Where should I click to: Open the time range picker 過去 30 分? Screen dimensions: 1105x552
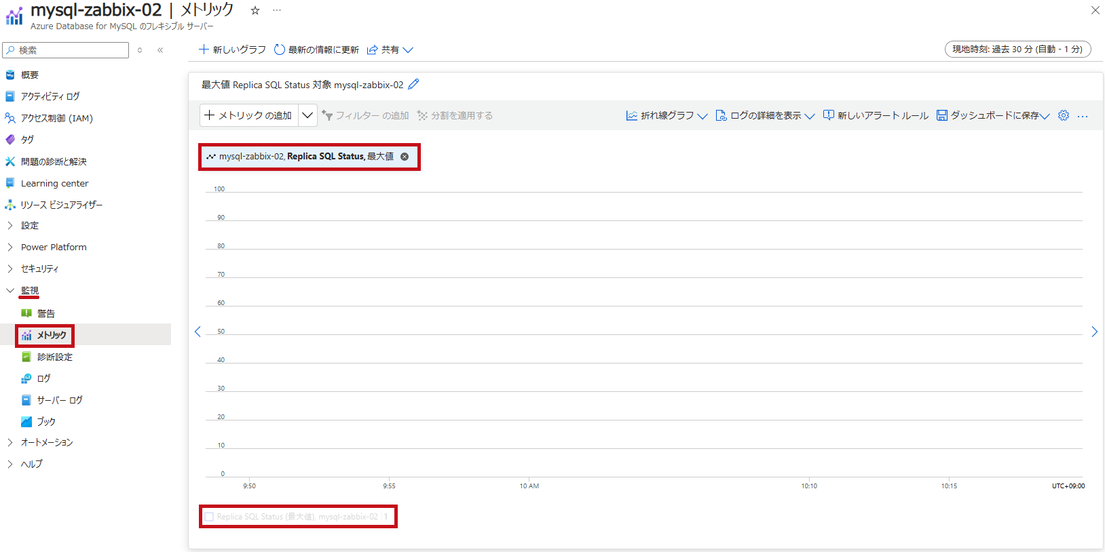pos(1017,50)
